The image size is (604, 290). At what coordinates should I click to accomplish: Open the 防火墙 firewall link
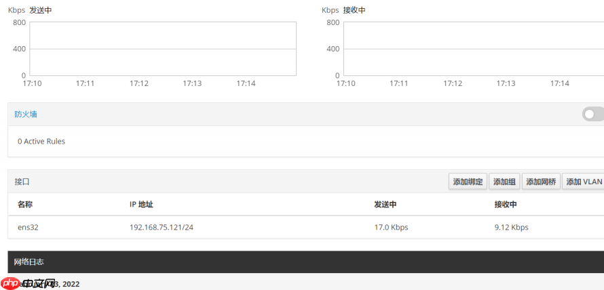pos(26,115)
